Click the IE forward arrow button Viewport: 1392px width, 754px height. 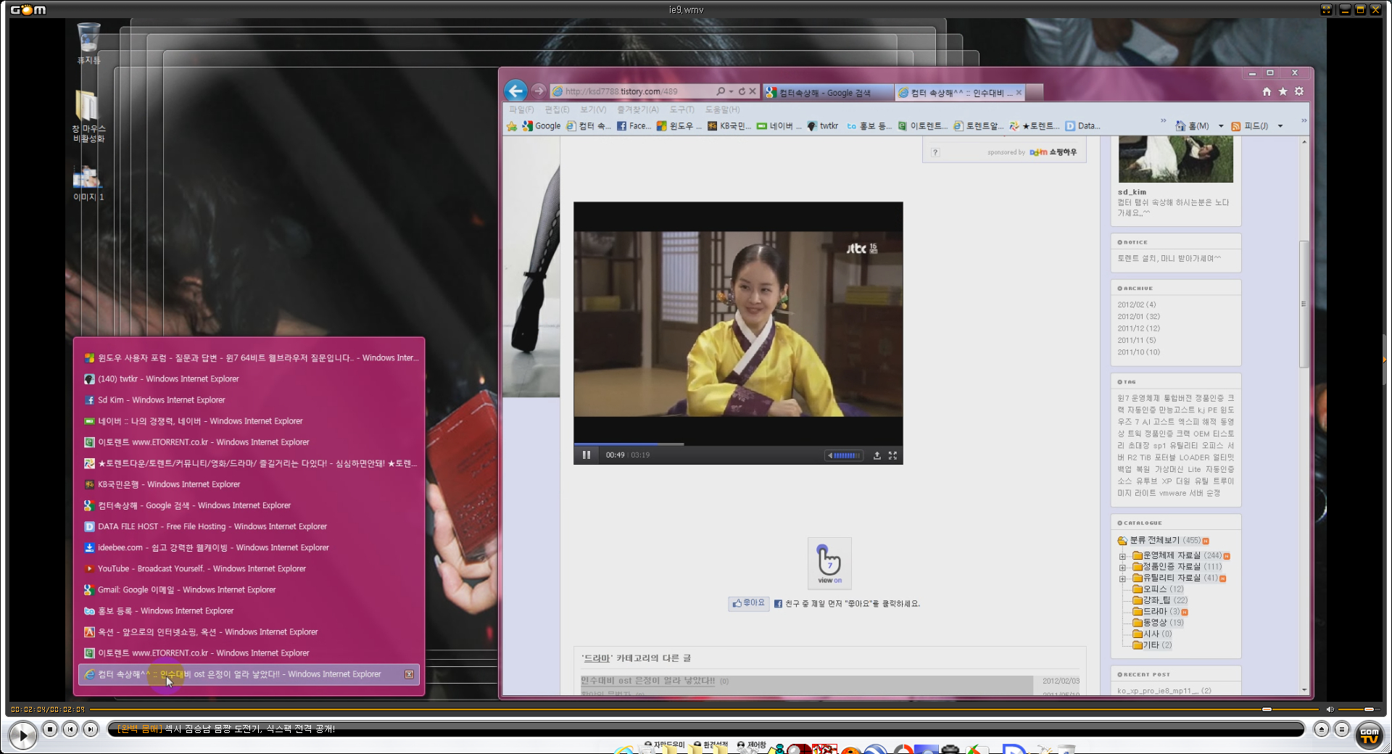(x=538, y=91)
